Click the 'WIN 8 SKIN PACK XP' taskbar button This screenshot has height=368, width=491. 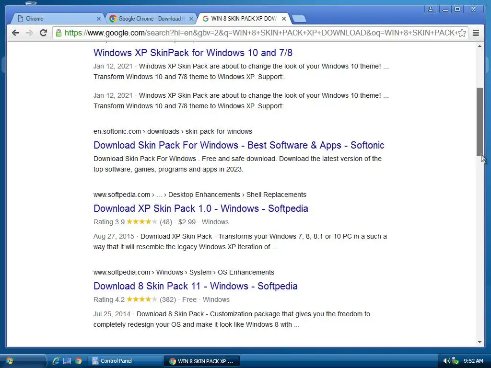pyautogui.click(x=202, y=361)
